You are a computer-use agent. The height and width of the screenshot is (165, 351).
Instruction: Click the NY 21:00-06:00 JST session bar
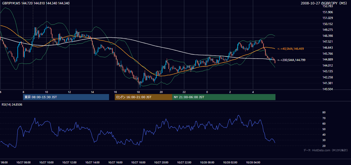224,97
